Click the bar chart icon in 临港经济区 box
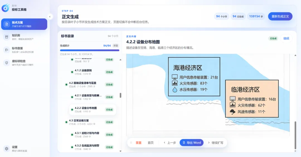This screenshot has width=301, height=157. [x=232, y=105]
